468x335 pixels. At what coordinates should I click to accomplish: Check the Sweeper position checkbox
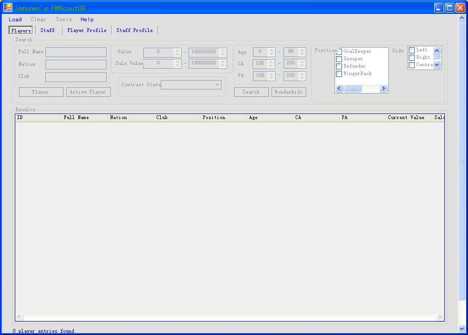339,59
